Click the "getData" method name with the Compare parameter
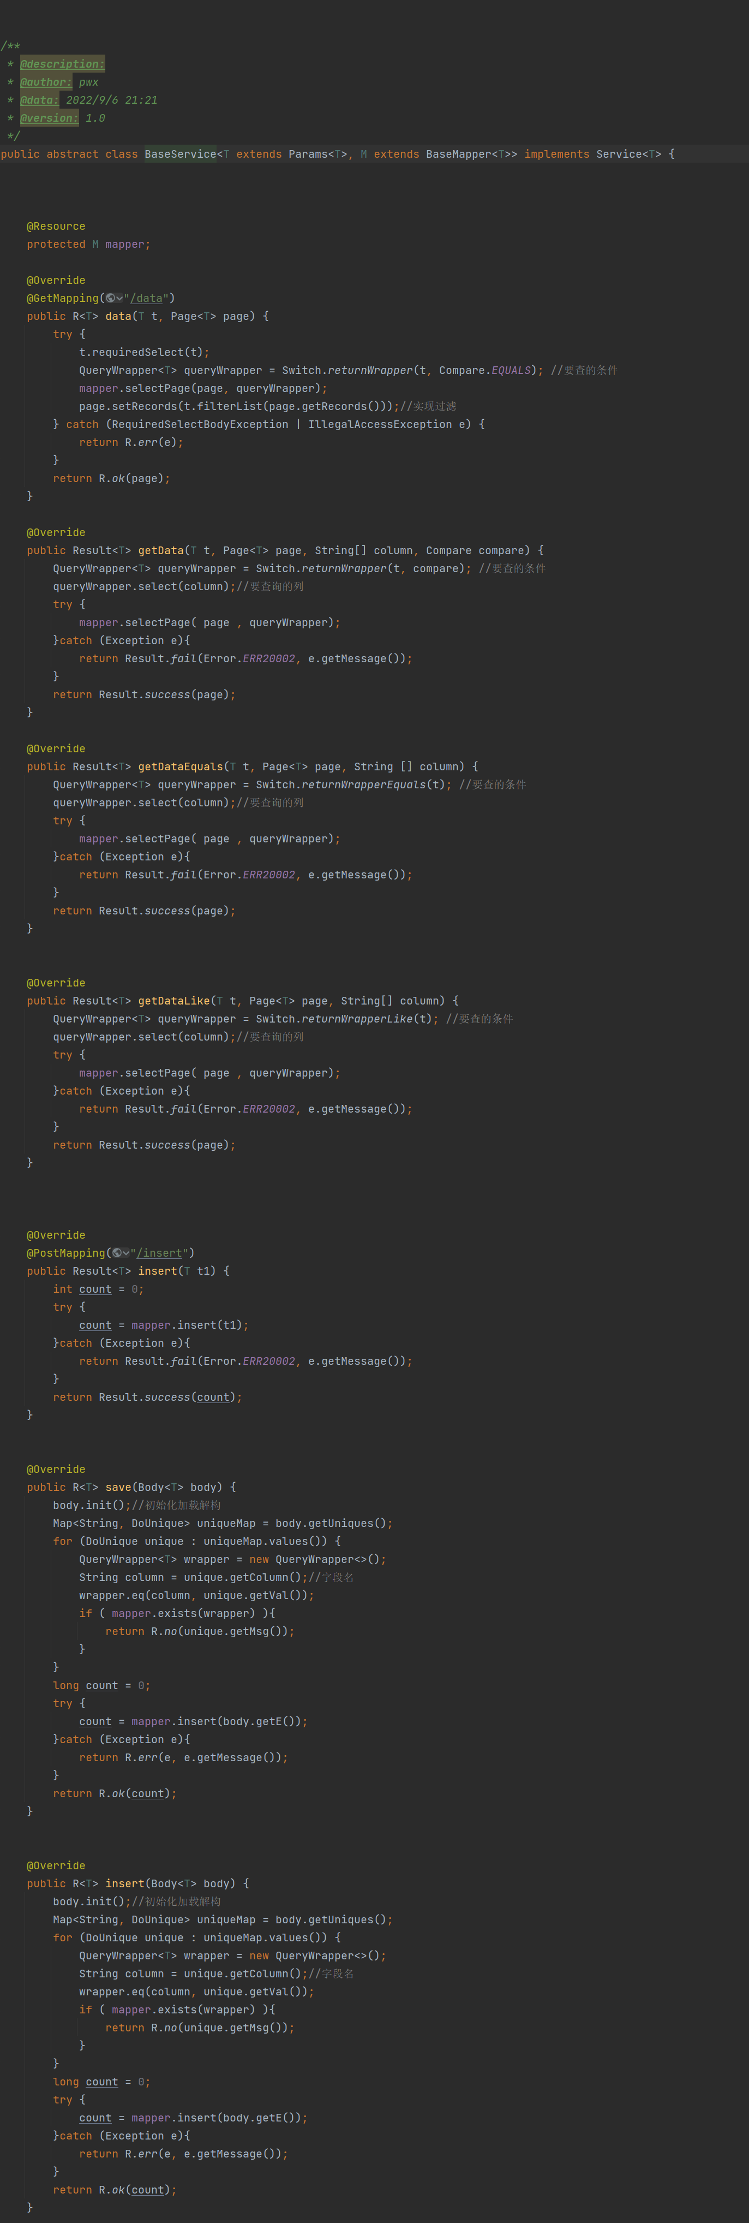 161,551
